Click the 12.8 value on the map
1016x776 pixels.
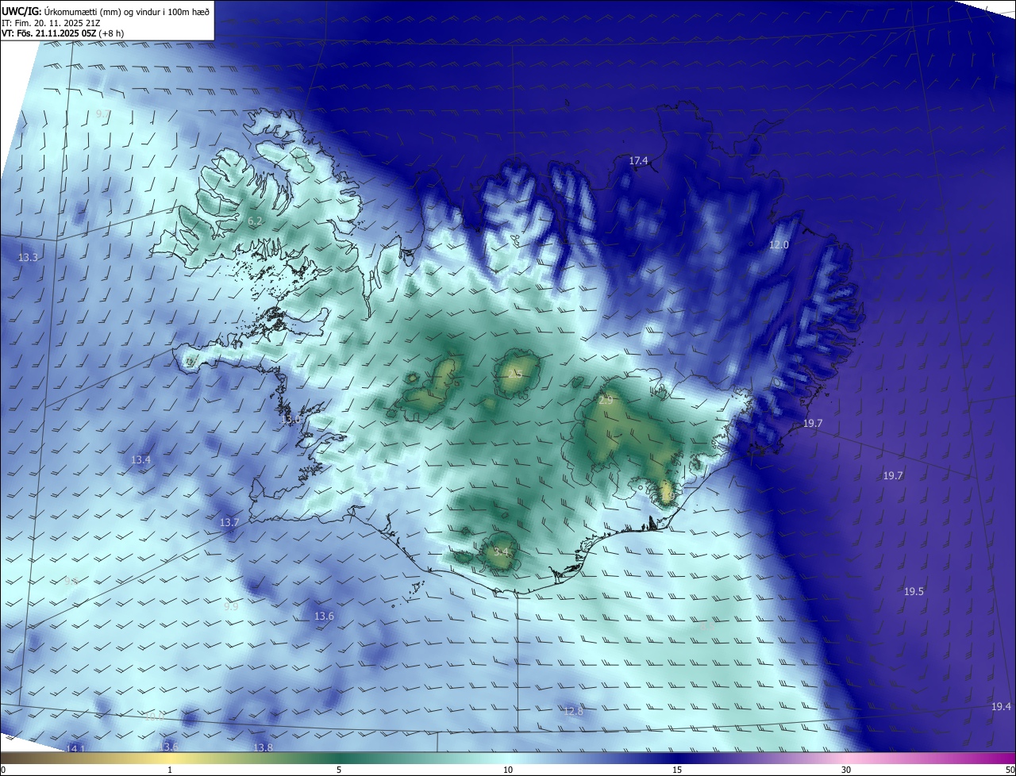573,712
